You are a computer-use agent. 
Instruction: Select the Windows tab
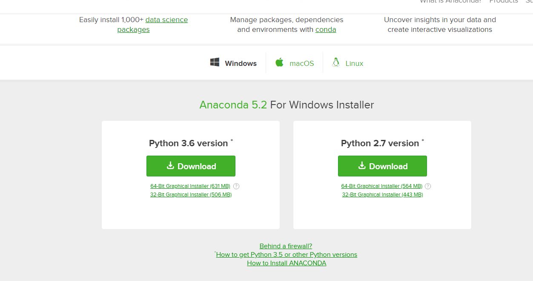coord(234,63)
